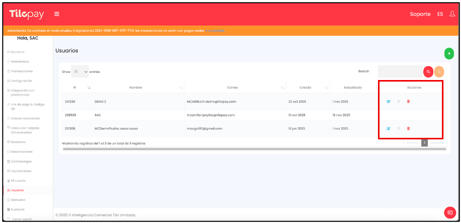Edit user DEMO 2

coord(388,101)
